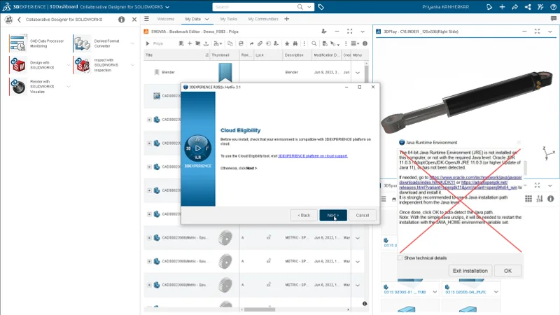Image resolution: width=560 pixels, height=315 pixels.
Task: Open the Bookmark Editor widget chevron menu
Action: click(x=363, y=31)
